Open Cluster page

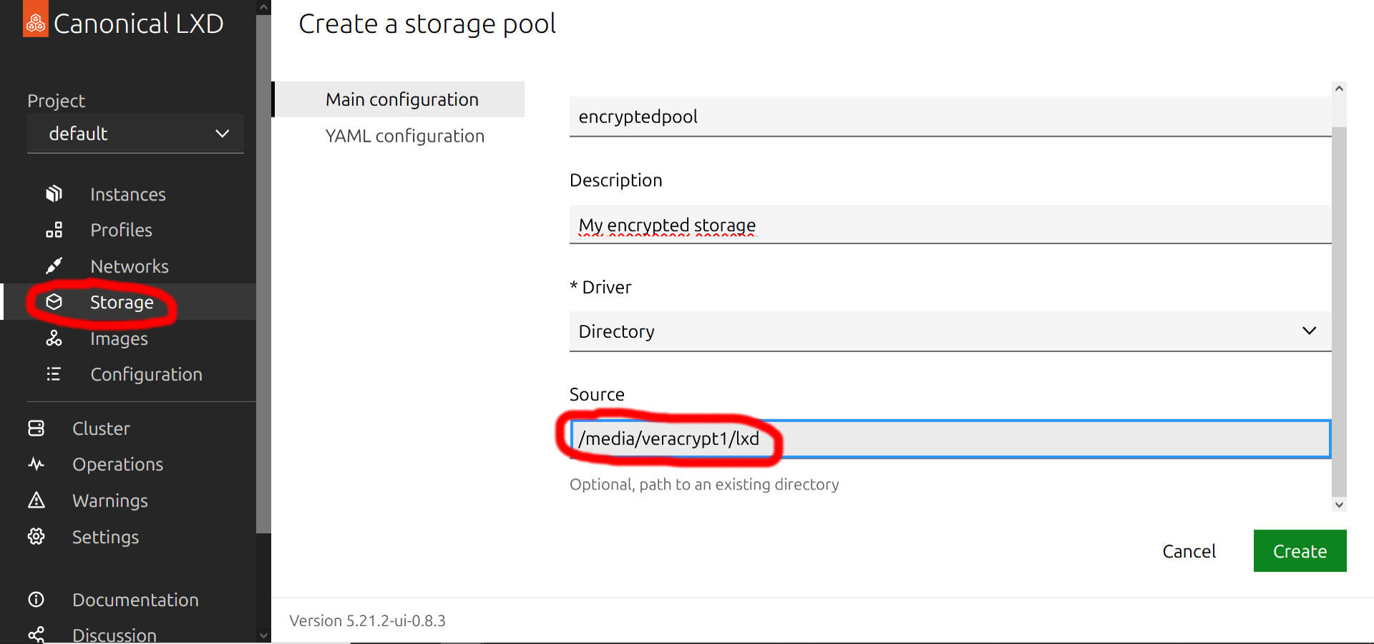[101, 429]
